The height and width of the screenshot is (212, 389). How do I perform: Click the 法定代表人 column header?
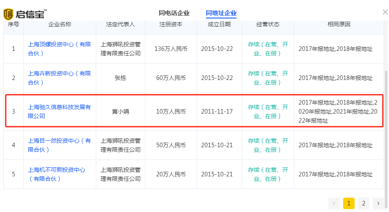pyautogui.click(x=120, y=24)
